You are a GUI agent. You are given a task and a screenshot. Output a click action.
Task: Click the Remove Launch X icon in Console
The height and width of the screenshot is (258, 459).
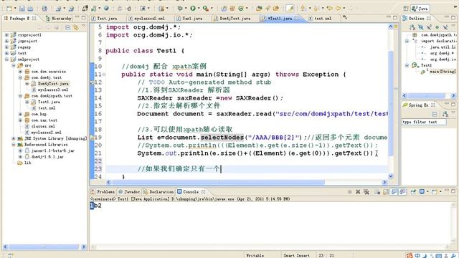tap(358, 192)
